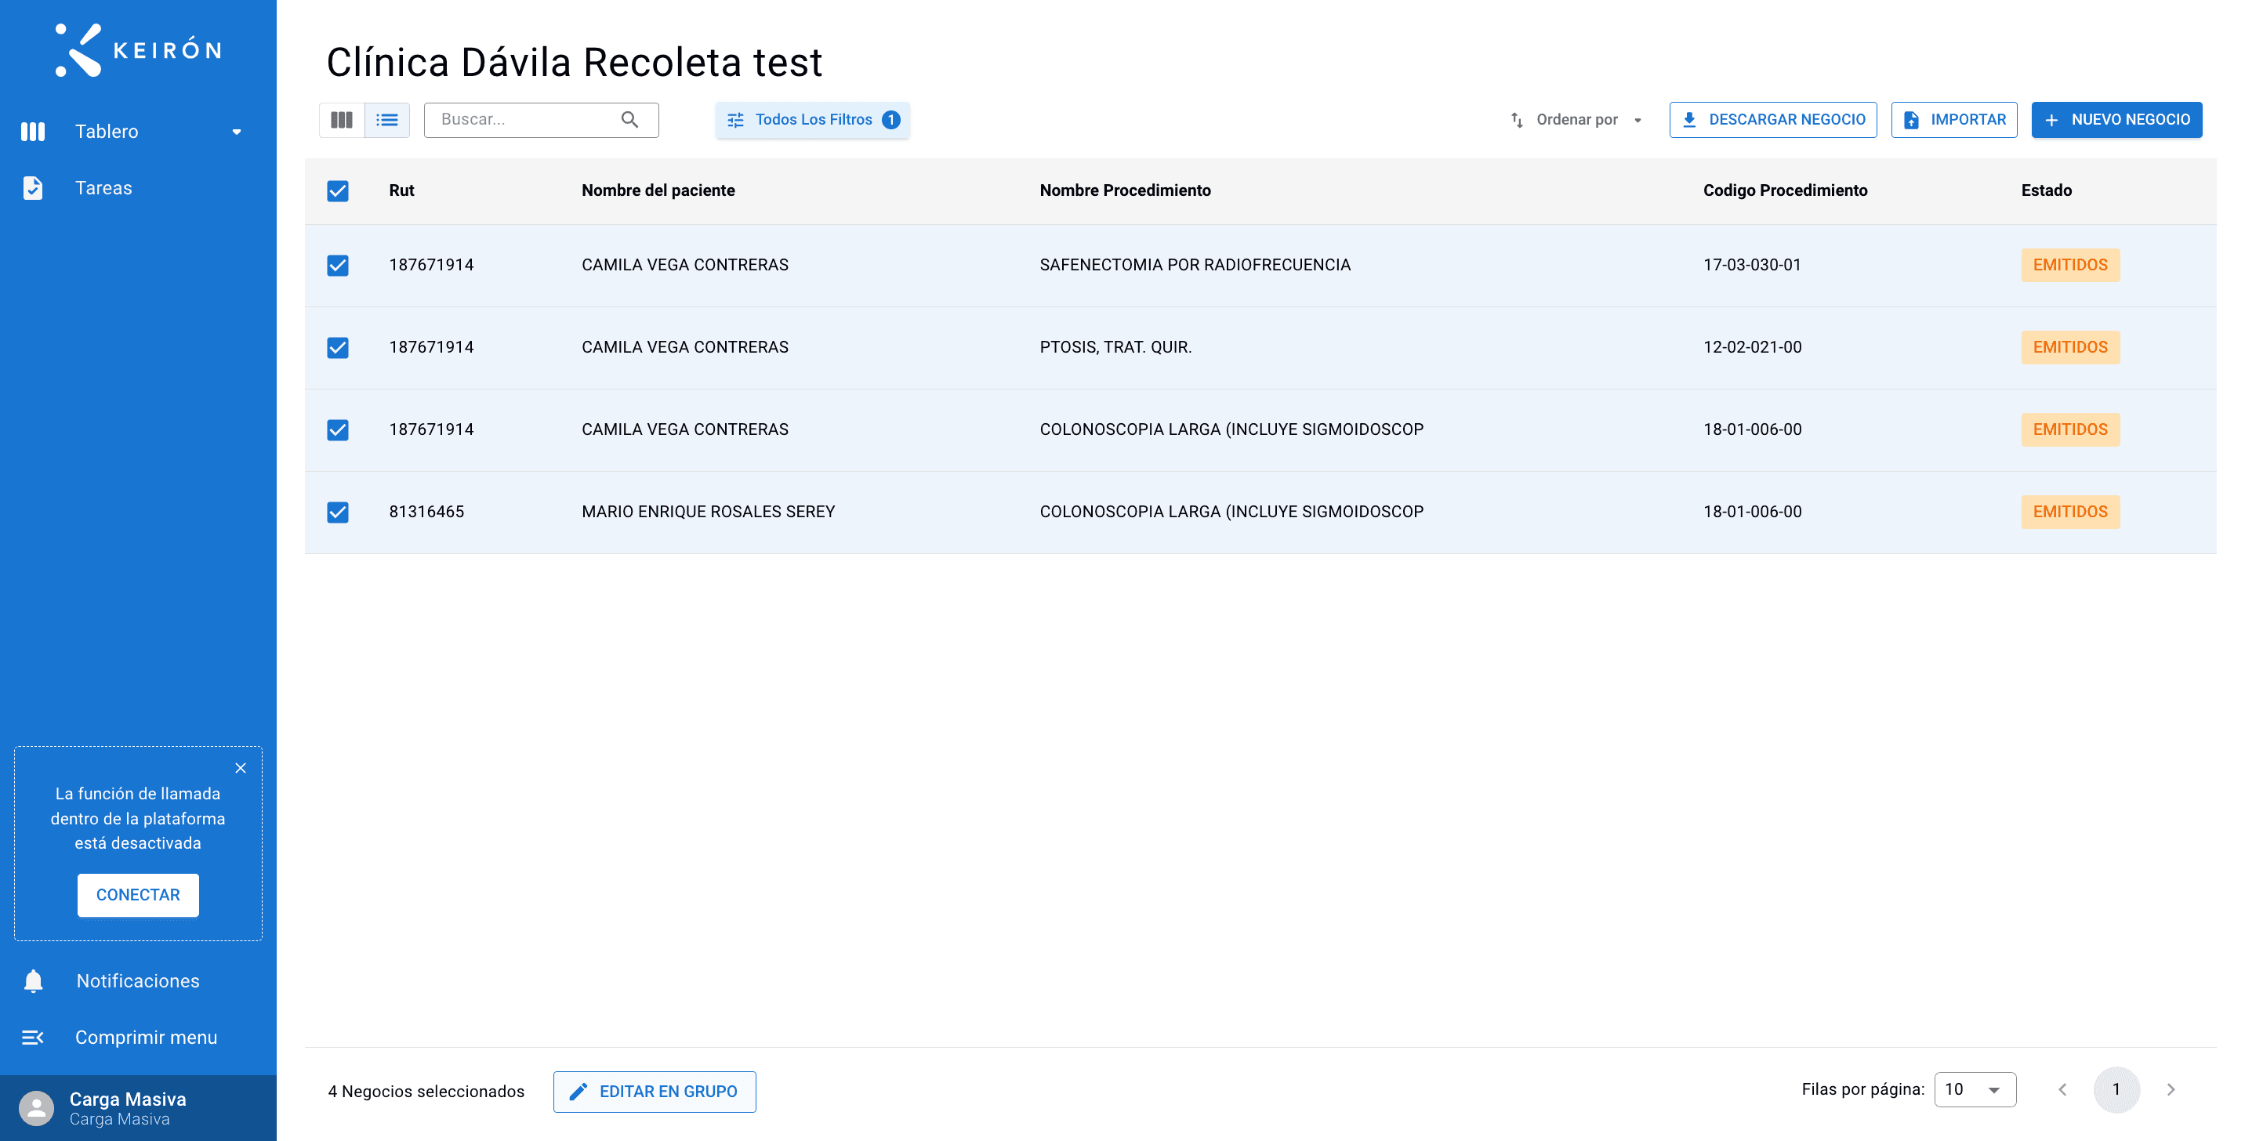Uncheck the MARIO ENRIQUE ROSALES SEREY row checkbox
The image size is (2245, 1141).
click(x=338, y=513)
